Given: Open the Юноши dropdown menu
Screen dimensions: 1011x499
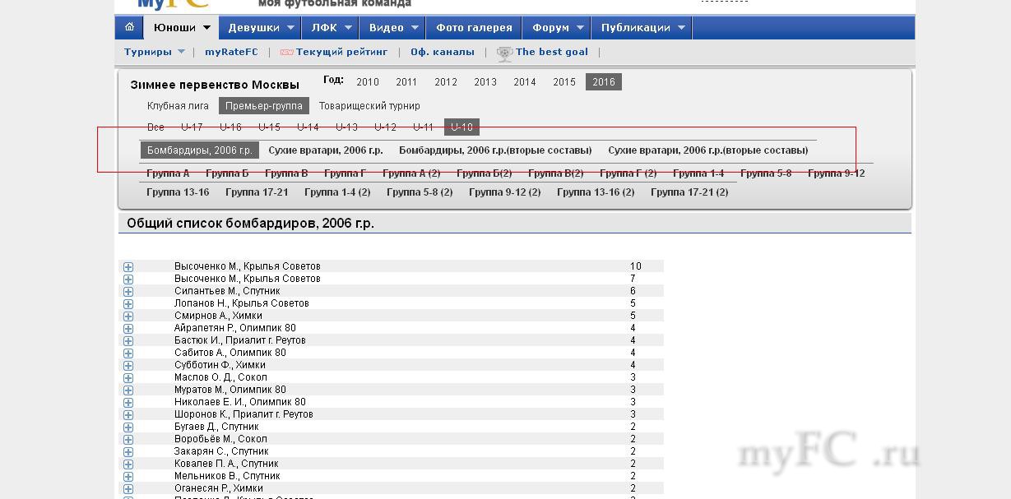Looking at the screenshot, I should 181,27.
